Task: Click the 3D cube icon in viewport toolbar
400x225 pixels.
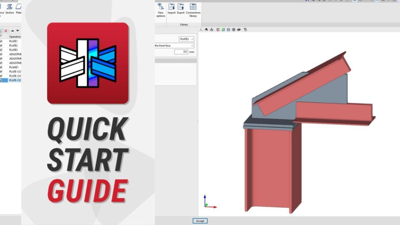Action: [x=233, y=29]
